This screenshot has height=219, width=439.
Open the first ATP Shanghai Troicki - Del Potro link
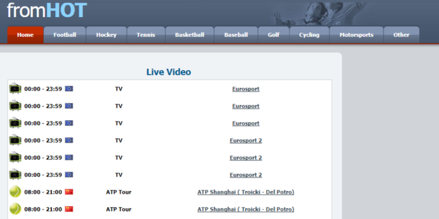click(246, 192)
